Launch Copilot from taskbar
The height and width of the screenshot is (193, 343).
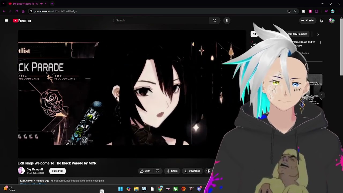point(128,189)
